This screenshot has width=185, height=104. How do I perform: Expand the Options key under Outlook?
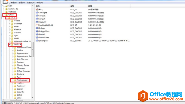pos(12,74)
